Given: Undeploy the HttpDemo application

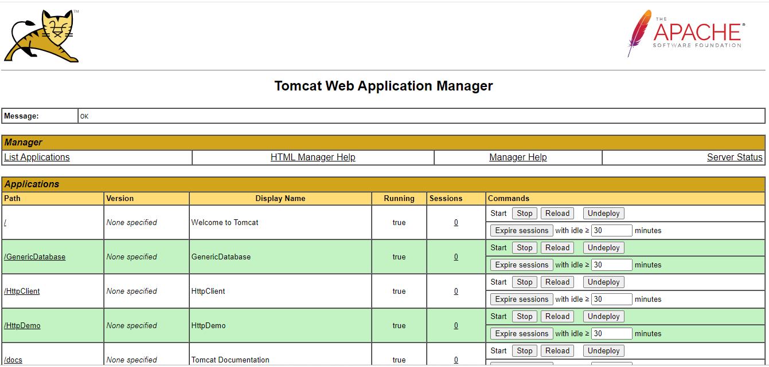Looking at the screenshot, I should coord(604,317).
